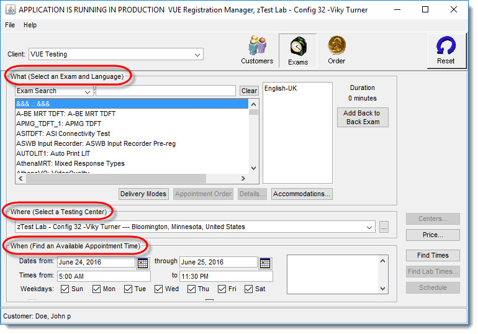Screen dimensions: 478x334
Task: Click Find Times button
Action: point(433,255)
